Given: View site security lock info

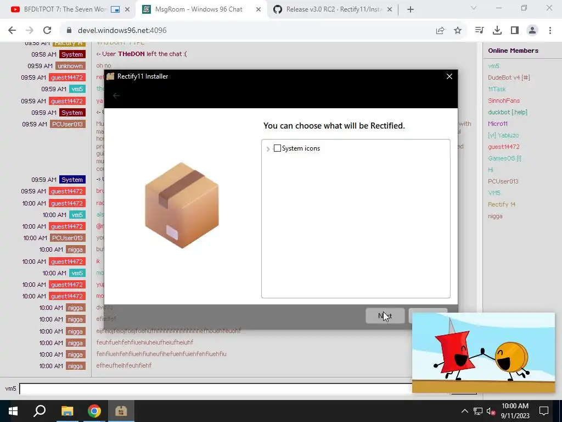Looking at the screenshot, I should [x=69, y=31].
